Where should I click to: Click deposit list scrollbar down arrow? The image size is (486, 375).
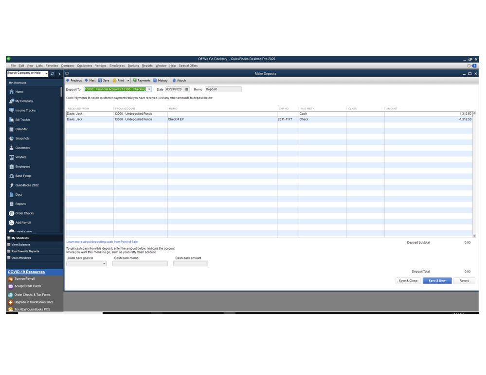click(x=474, y=236)
